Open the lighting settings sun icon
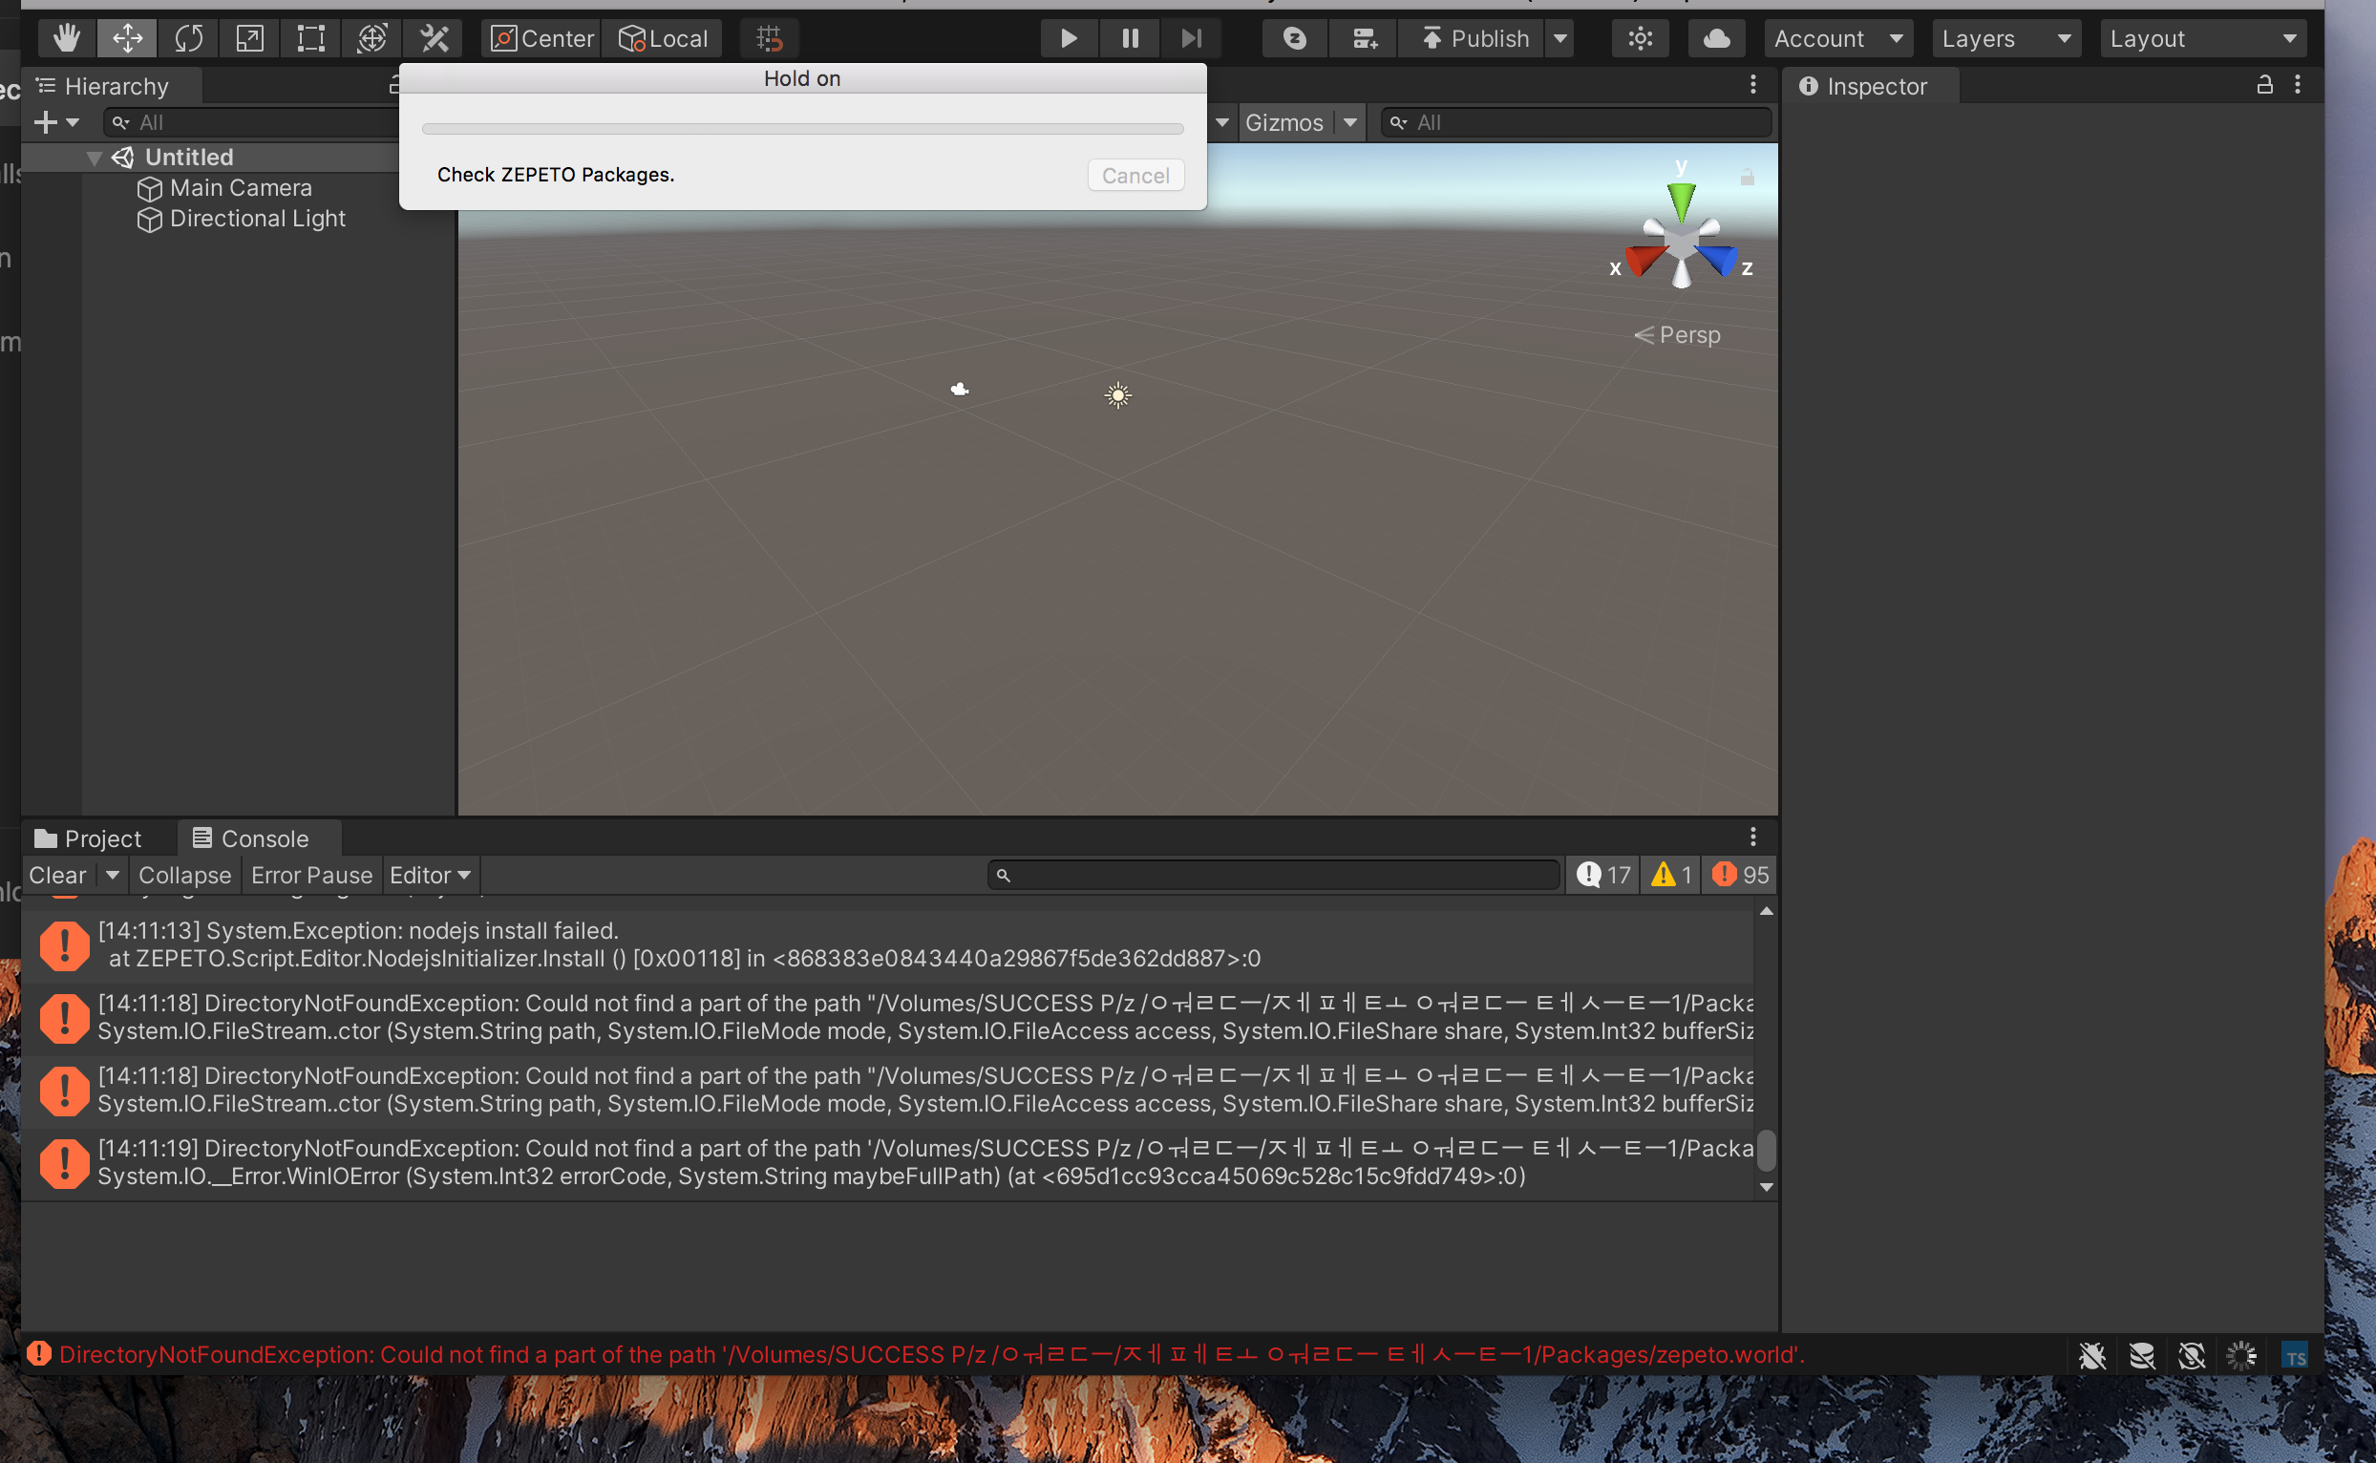 click(x=1640, y=39)
